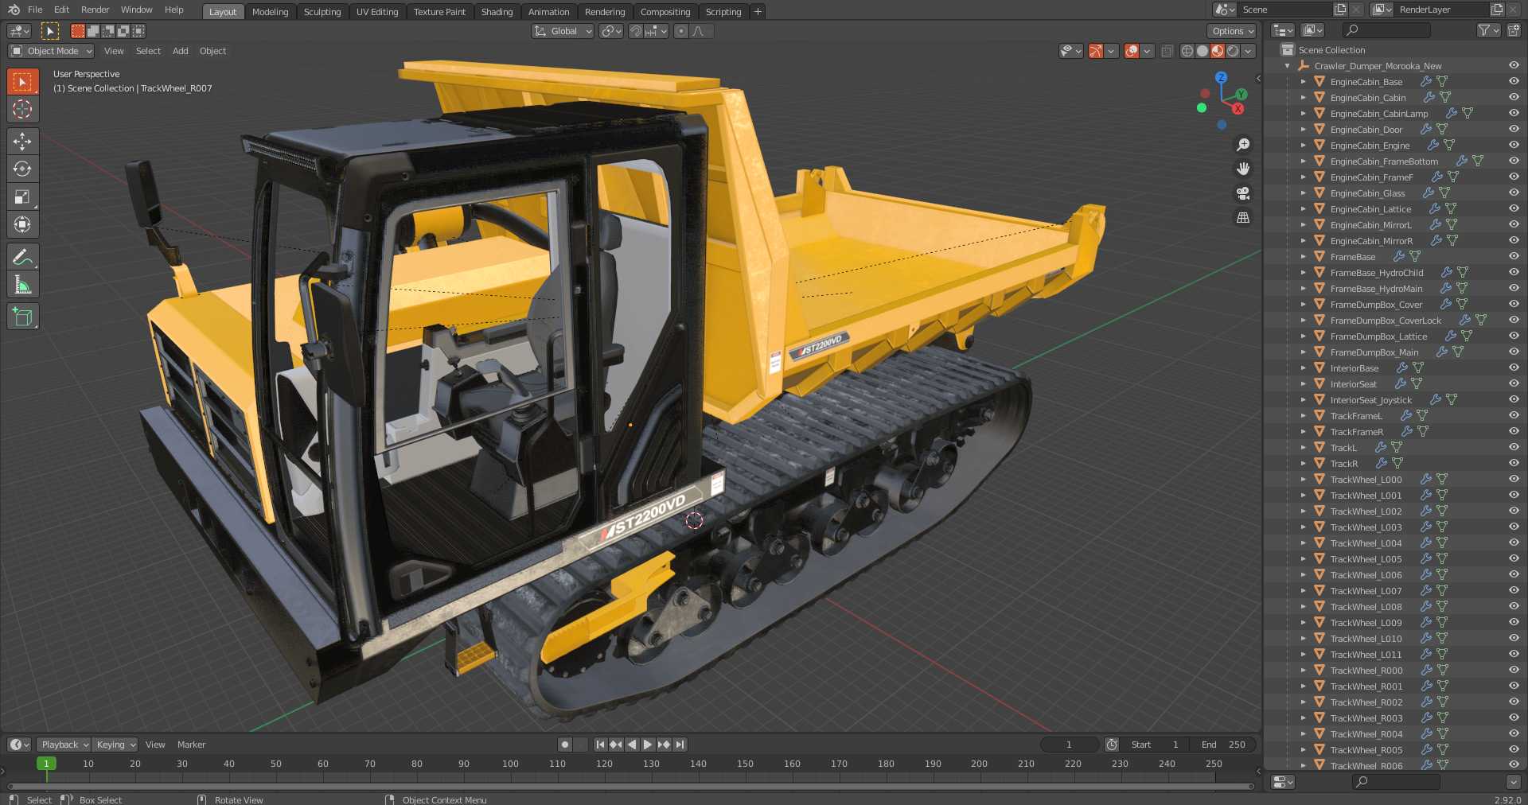Image resolution: width=1528 pixels, height=805 pixels.
Task: Expand InteriorSeat in outliner
Action: click(1303, 384)
